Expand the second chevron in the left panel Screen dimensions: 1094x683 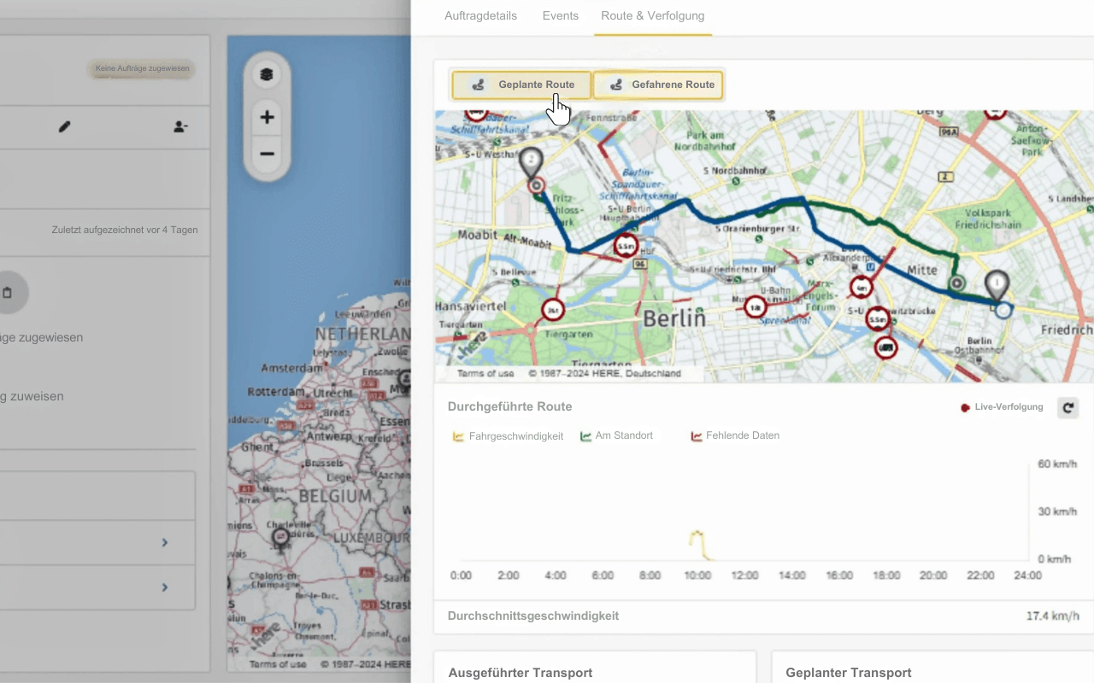pos(164,587)
